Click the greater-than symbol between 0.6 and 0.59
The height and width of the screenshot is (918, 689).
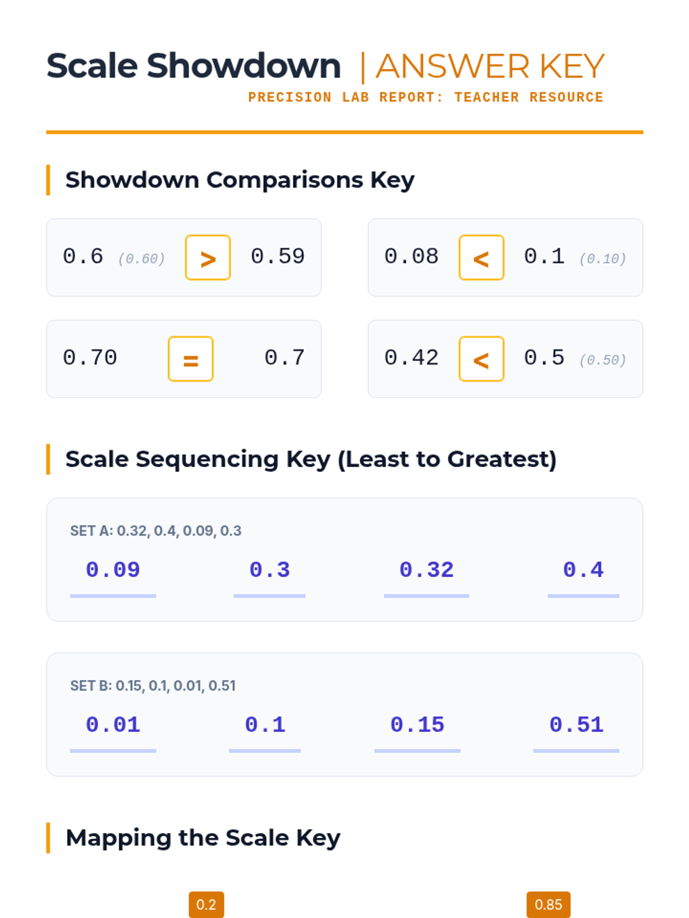click(208, 258)
